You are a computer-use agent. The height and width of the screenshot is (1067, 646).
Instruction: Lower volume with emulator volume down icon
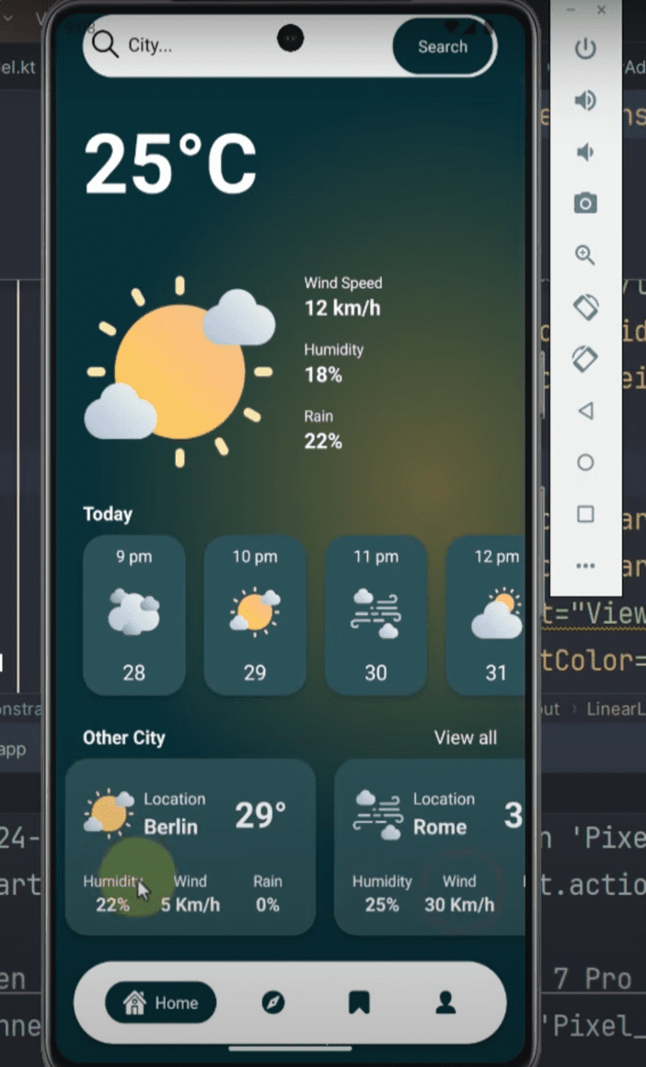(585, 152)
